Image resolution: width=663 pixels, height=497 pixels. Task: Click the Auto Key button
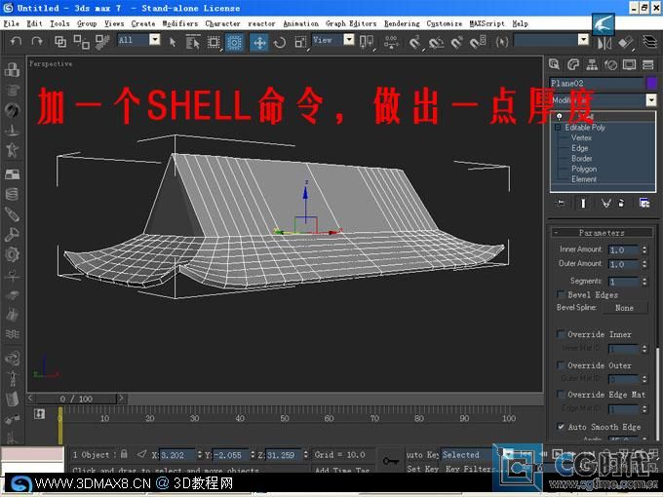coord(422,455)
